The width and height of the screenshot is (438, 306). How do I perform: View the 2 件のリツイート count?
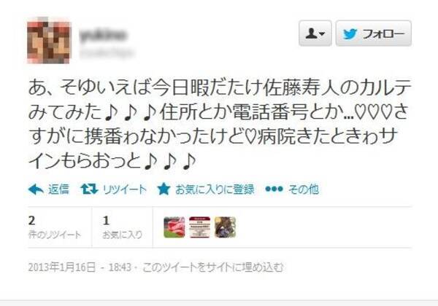(55, 227)
